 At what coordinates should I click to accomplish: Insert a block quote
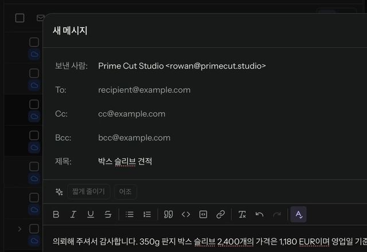[168, 214]
